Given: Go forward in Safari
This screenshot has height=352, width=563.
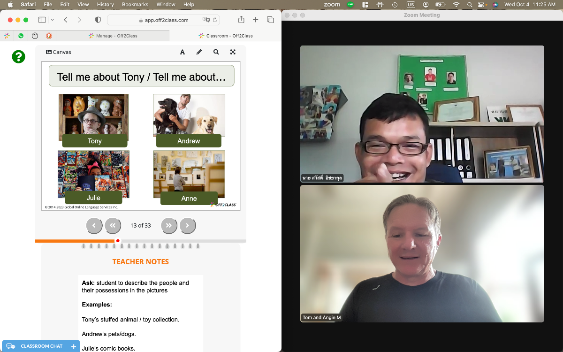Looking at the screenshot, I should (79, 20).
